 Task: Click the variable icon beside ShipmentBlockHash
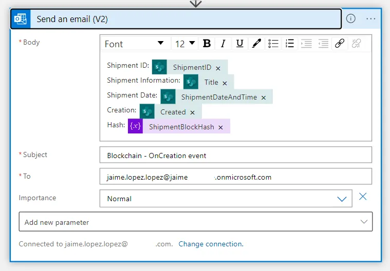135,126
